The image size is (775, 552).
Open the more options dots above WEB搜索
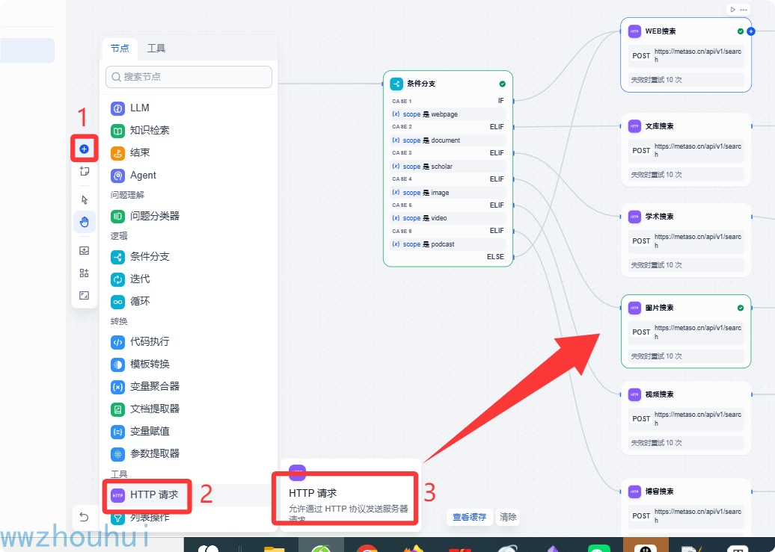click(744, 10)
